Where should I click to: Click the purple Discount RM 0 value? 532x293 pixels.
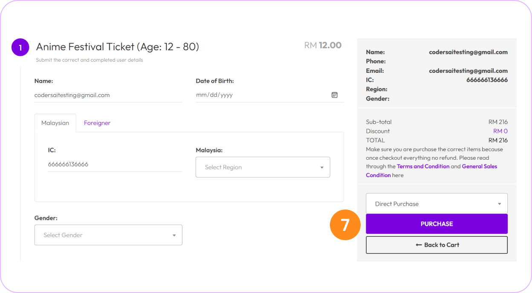point(500,131)
